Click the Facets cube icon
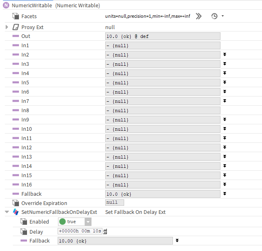 pyautogui.click(x=16, y=16)
